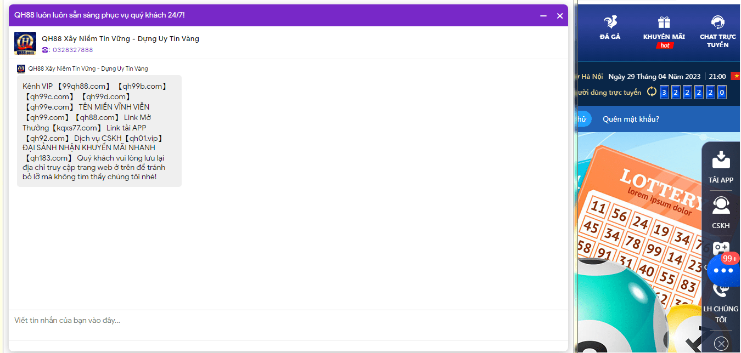The width and height of the screenshot is (741, 353).
Task: Click the QH88 logo avatar in chat header
Action: [25, 44]
